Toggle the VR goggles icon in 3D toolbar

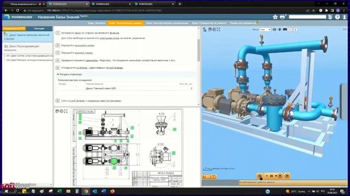click(x=285, y=29)
